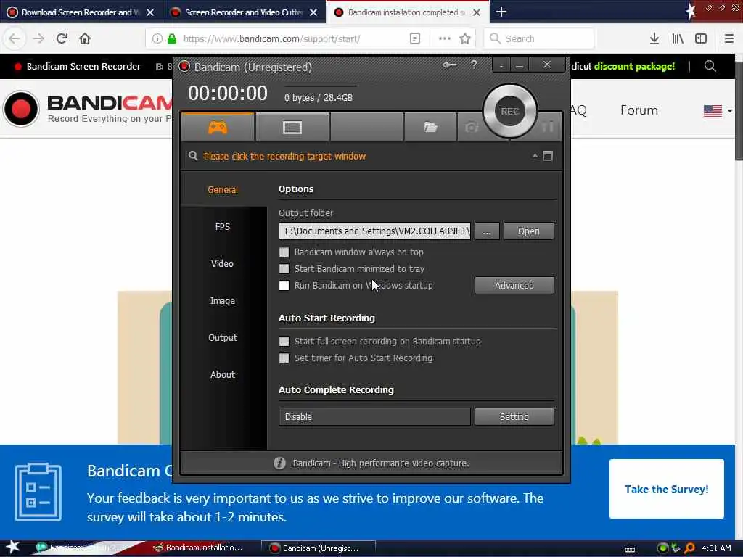Click search magnifier on Bandicam website header
Image resolution: width=743 pixels, height=557 pixels.
coord(710,66)
